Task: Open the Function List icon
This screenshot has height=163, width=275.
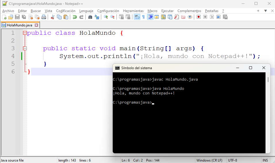Action: (177, 17)
